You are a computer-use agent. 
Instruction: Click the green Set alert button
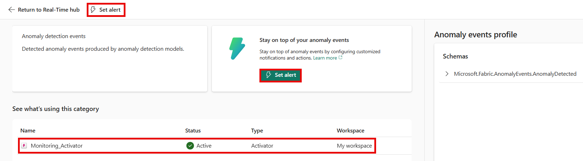click(281, 75)
